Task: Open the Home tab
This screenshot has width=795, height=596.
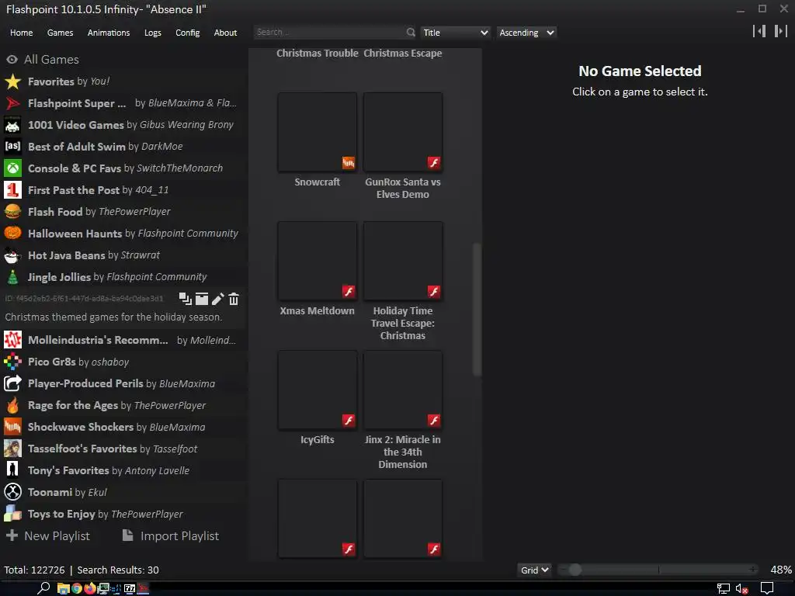Action: click(x=21, y=33)
